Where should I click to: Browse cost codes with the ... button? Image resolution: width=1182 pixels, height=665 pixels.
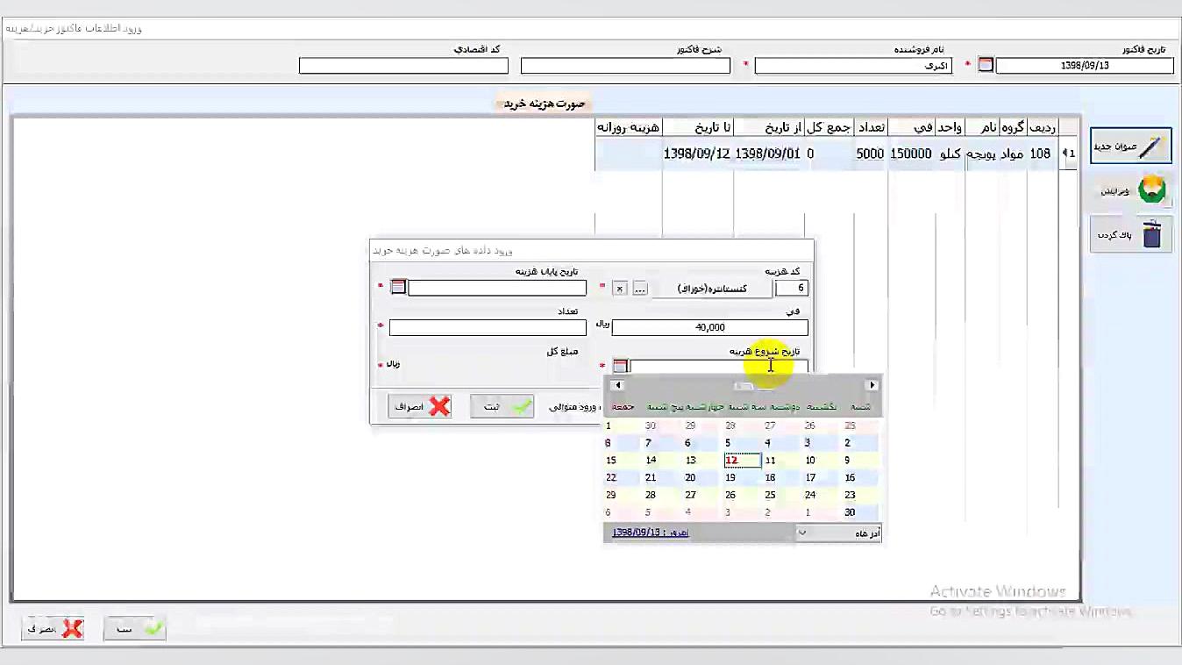tap(640, 288)
